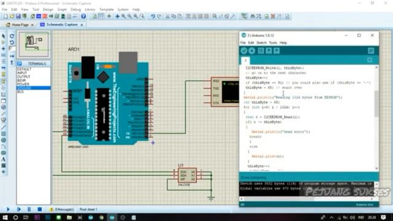Click the Arduino Verify checkmark button

coord(244,51)
